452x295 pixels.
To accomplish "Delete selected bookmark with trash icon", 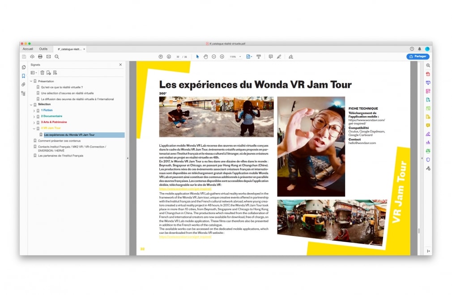I will pos(42,72).
